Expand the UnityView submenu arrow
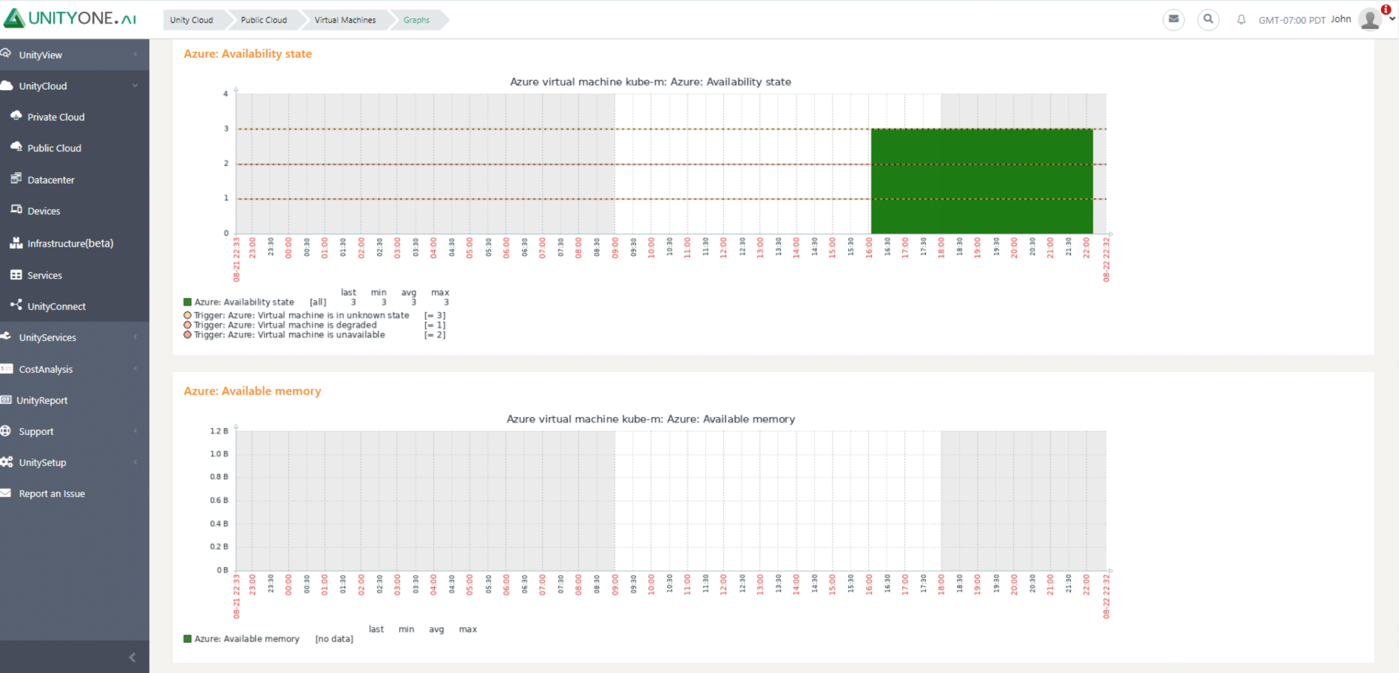 [135, 55]
